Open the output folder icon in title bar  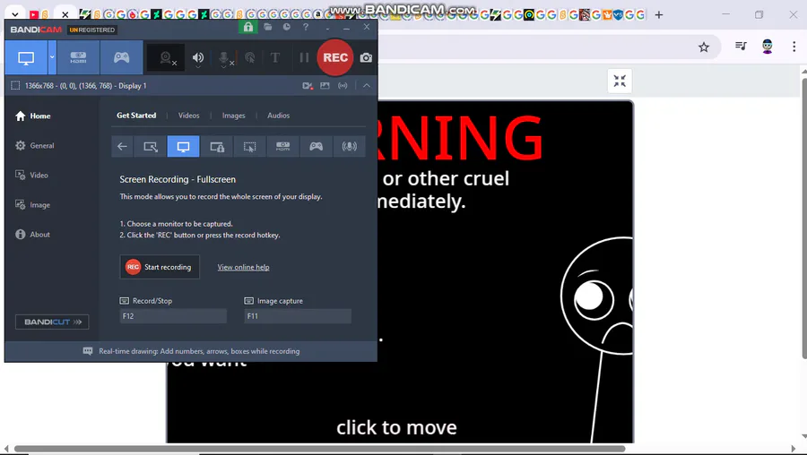[268, 27]
